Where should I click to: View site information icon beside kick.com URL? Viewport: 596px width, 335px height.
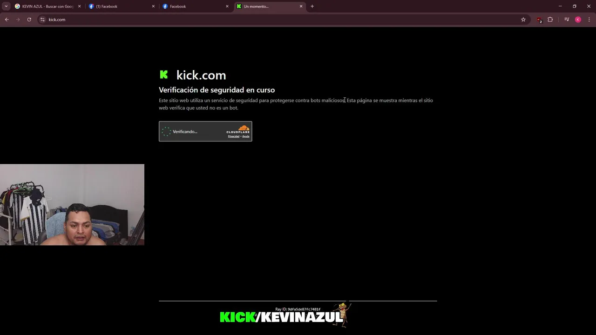[42, 20]
